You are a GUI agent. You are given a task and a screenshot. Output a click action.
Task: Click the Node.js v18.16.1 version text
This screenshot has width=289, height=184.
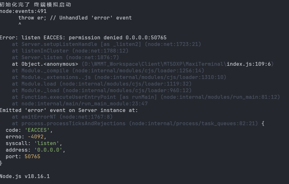click(x=25, y=176)
